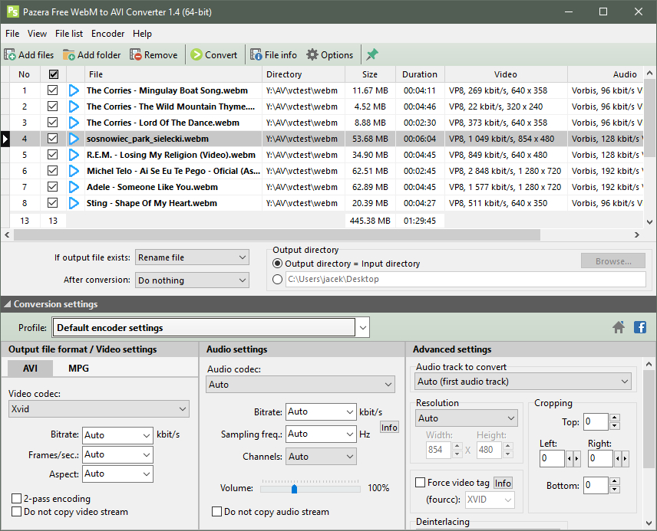Click Info button next to Force video tag
This screenshot has height=531, width=657.
coord(503,483)
